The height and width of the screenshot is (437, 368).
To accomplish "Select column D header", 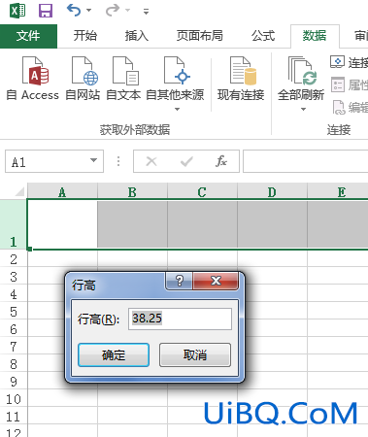I will pyautogui.click(x=272, y=192).
